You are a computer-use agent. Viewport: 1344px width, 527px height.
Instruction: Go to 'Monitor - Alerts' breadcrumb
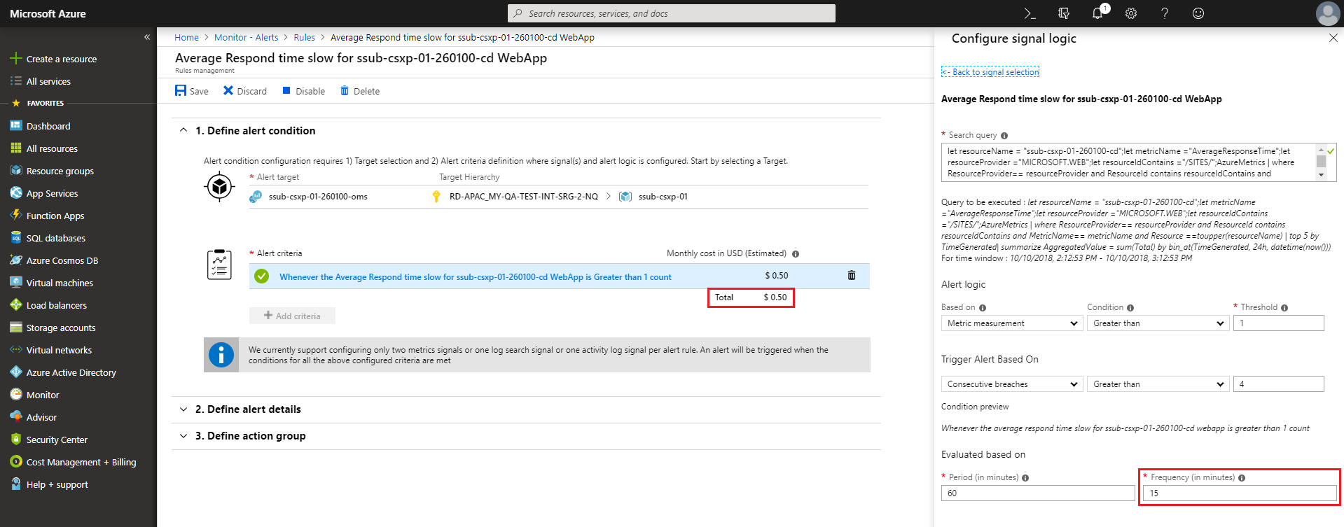click(x=246, y=38)
